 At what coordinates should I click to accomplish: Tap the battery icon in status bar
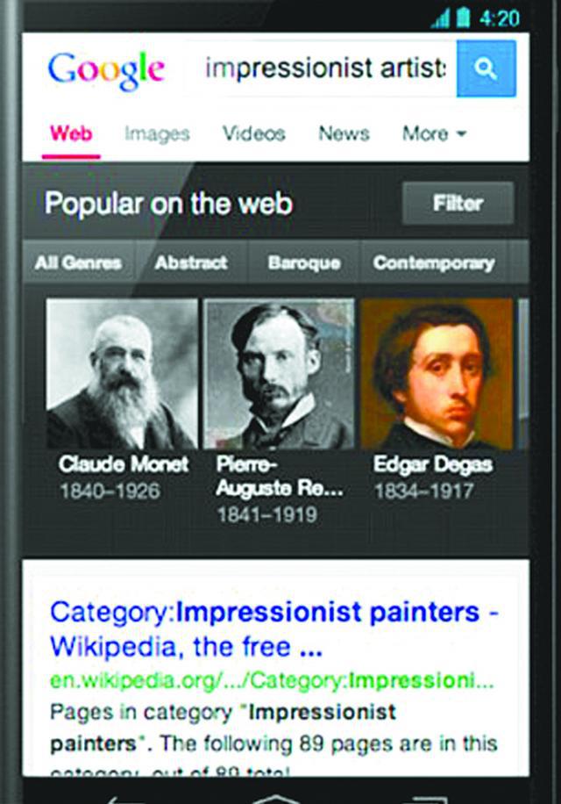coord(463,18)
